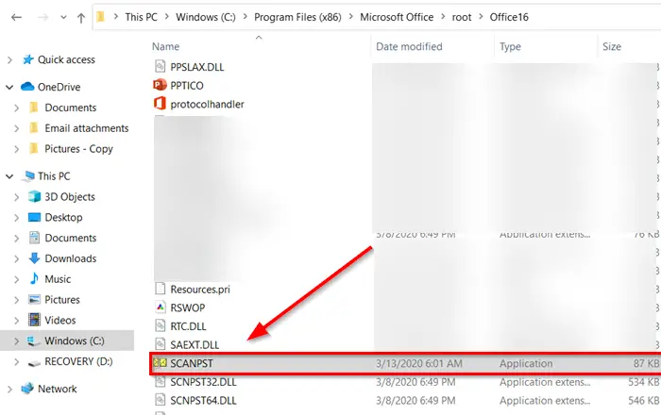Click the protocolhandler file name
Image resolution: width=661 pixels, height=415 pixels.
tap(207, 104)
